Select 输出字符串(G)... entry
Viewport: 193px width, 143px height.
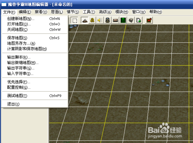coord(35,68)
